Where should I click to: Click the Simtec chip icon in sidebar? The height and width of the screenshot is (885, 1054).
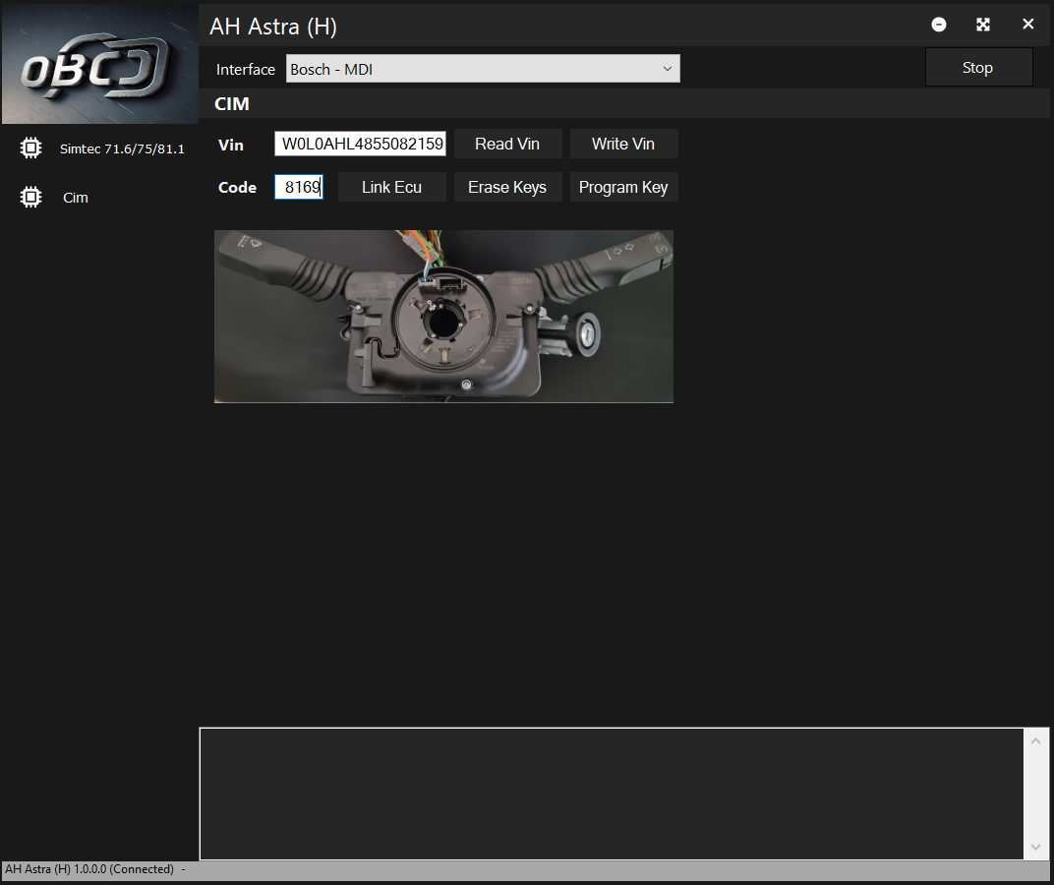[x=31, y=148]
